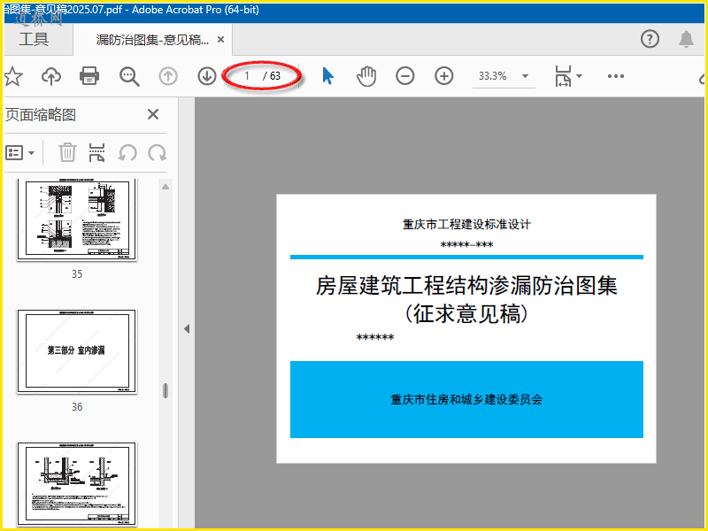Activate the hand pan tool
Image resolution: width=708 pixels, height=531 pixels.
[x=366, y=76]
